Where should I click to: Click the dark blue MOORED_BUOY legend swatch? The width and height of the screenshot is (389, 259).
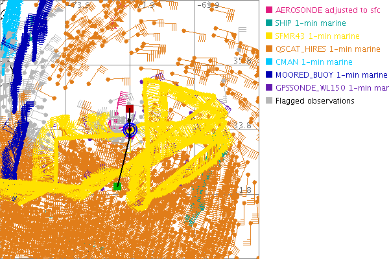[268, 75]
